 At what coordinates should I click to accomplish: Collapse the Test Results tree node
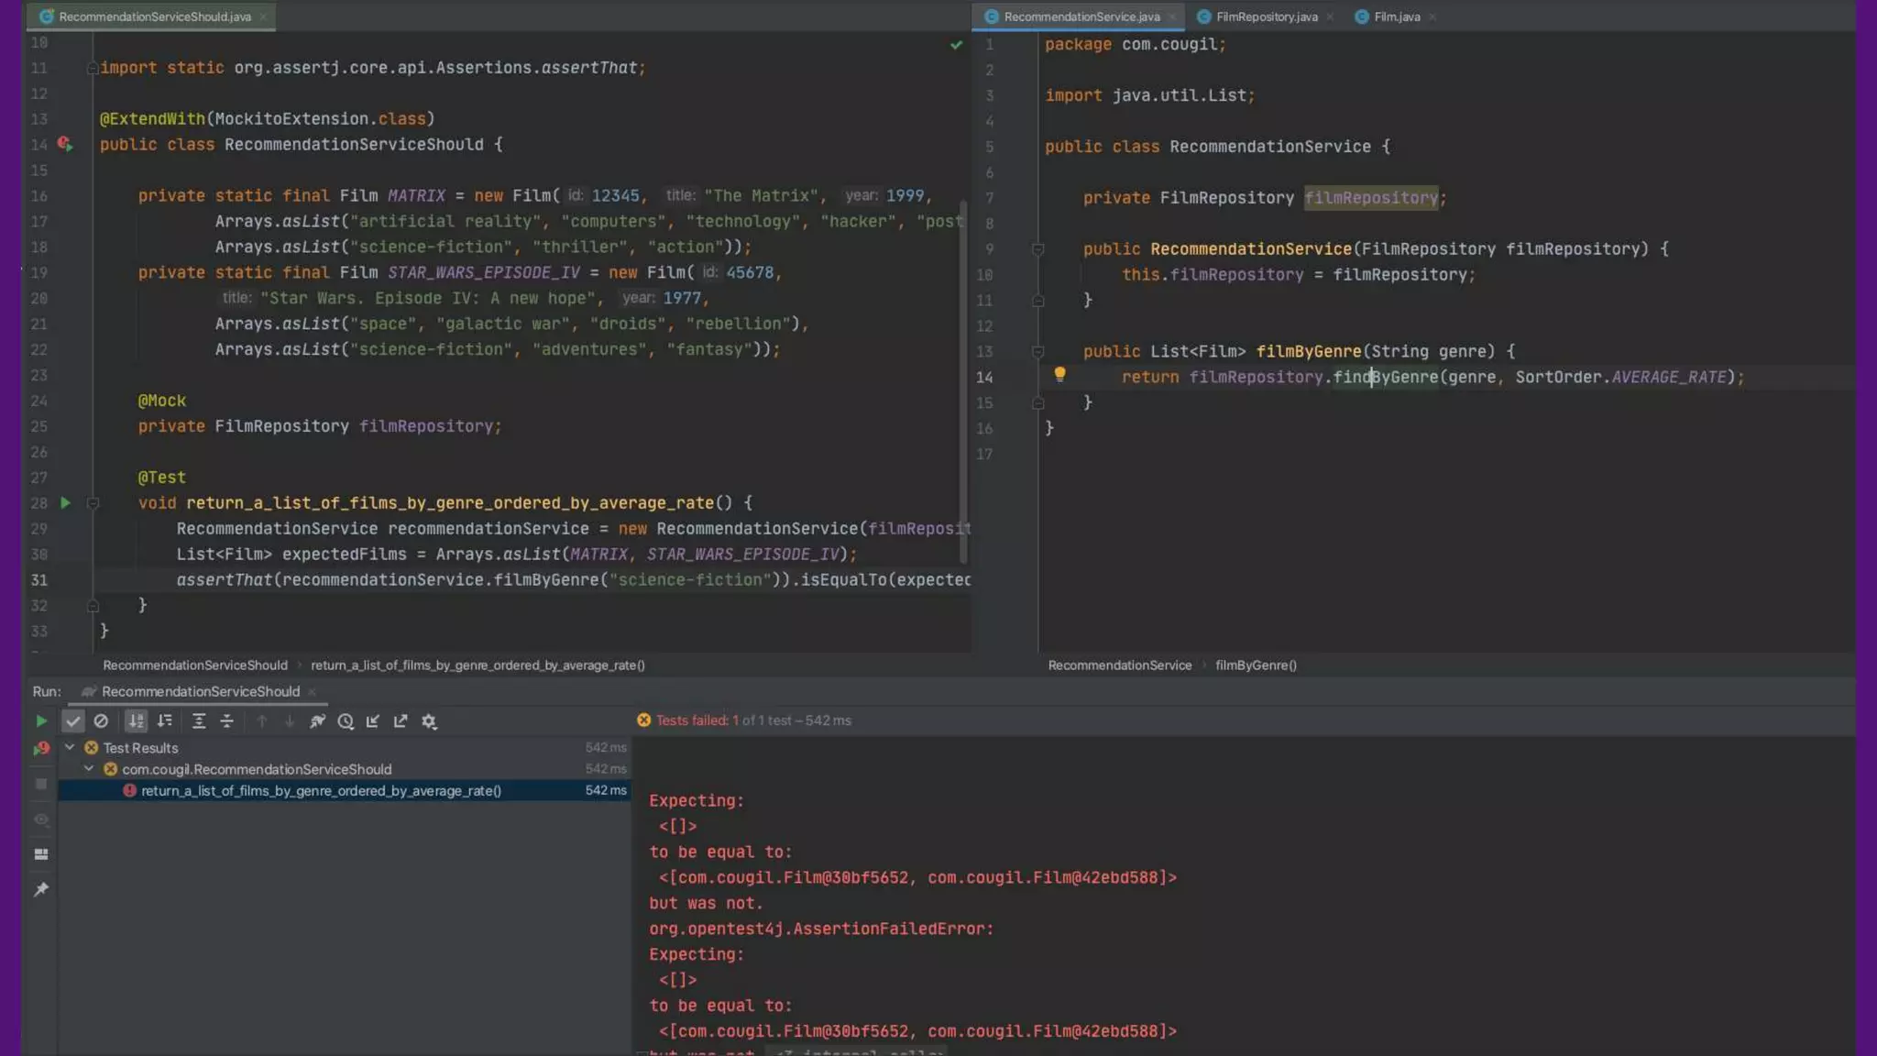[x=70, y=747]
